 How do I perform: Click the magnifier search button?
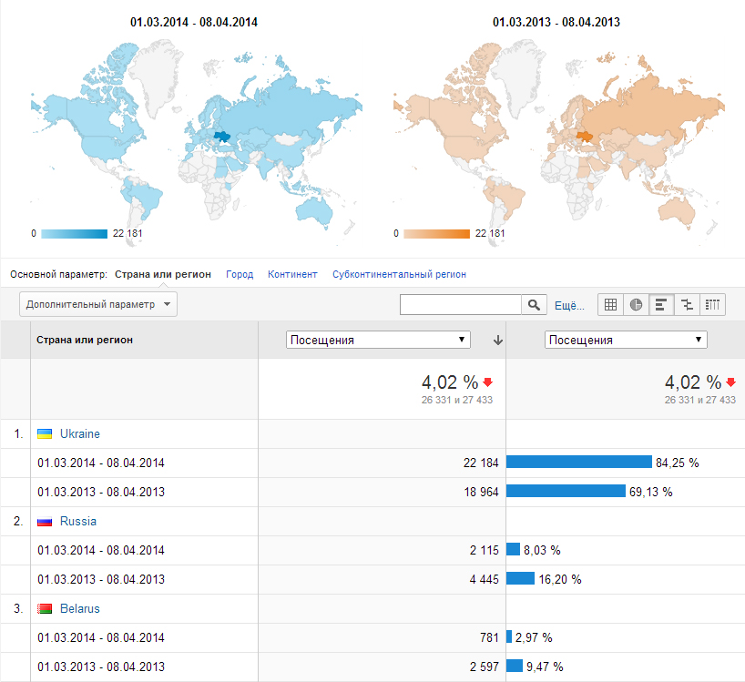pos(534,305)
